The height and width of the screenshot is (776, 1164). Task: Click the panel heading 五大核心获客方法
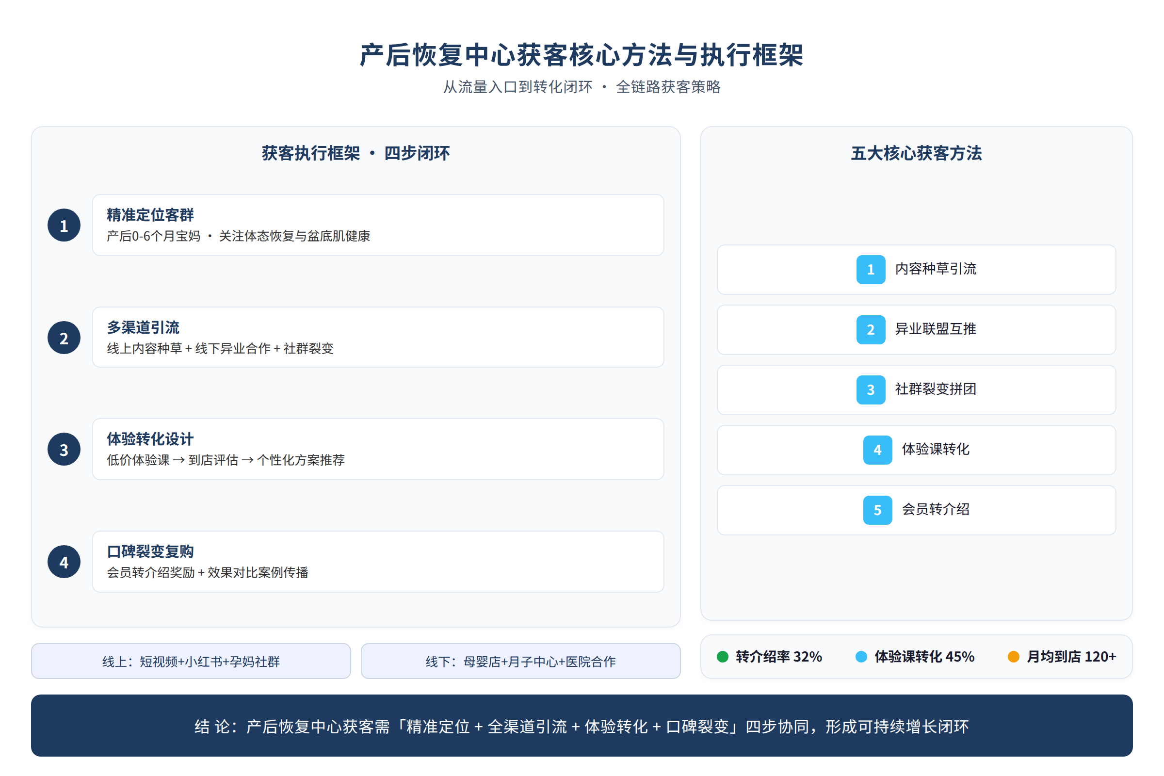pyautogui.click(x=916, y=153)
